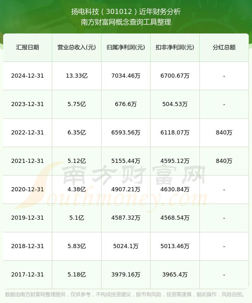Select the 6593.56万 net profit cell
Screen dimensions: 252x303
click(x=126, y=133)
